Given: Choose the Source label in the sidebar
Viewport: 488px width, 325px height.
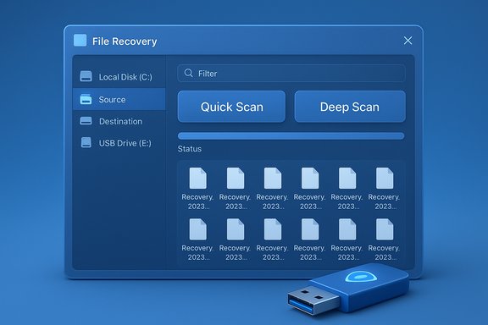Looking at the screenshot, I should 112,100.
